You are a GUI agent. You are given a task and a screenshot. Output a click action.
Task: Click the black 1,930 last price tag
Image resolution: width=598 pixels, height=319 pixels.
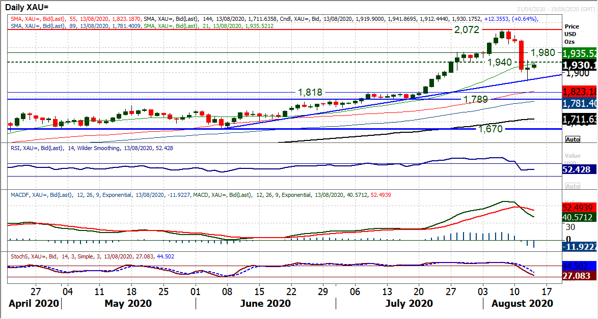pyautogui.click(x=580, y=66)
